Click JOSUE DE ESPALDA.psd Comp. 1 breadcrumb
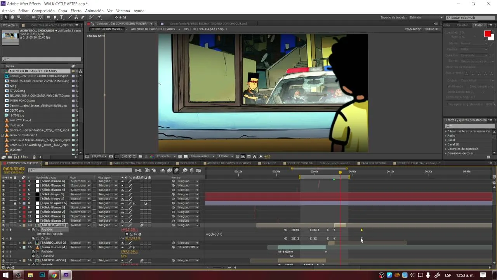Screen dimensions: 497x280 pos(205,29)
